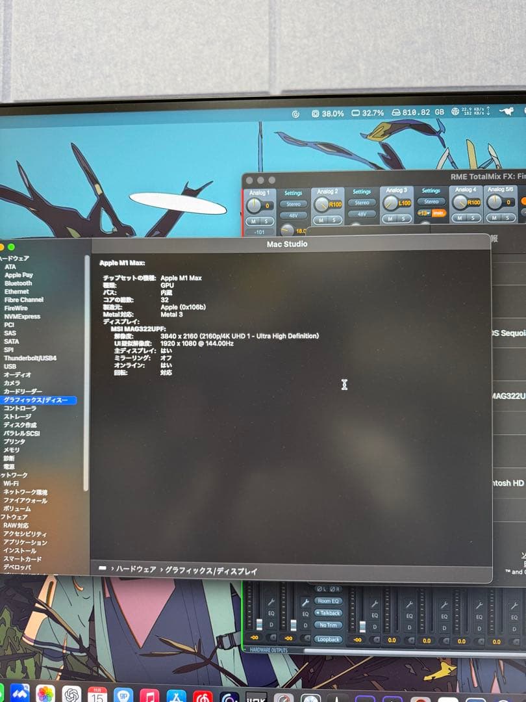Click the Ø R phase invert icon
The width and height of the screenshot is (526, 702).
tap(334, 588)
